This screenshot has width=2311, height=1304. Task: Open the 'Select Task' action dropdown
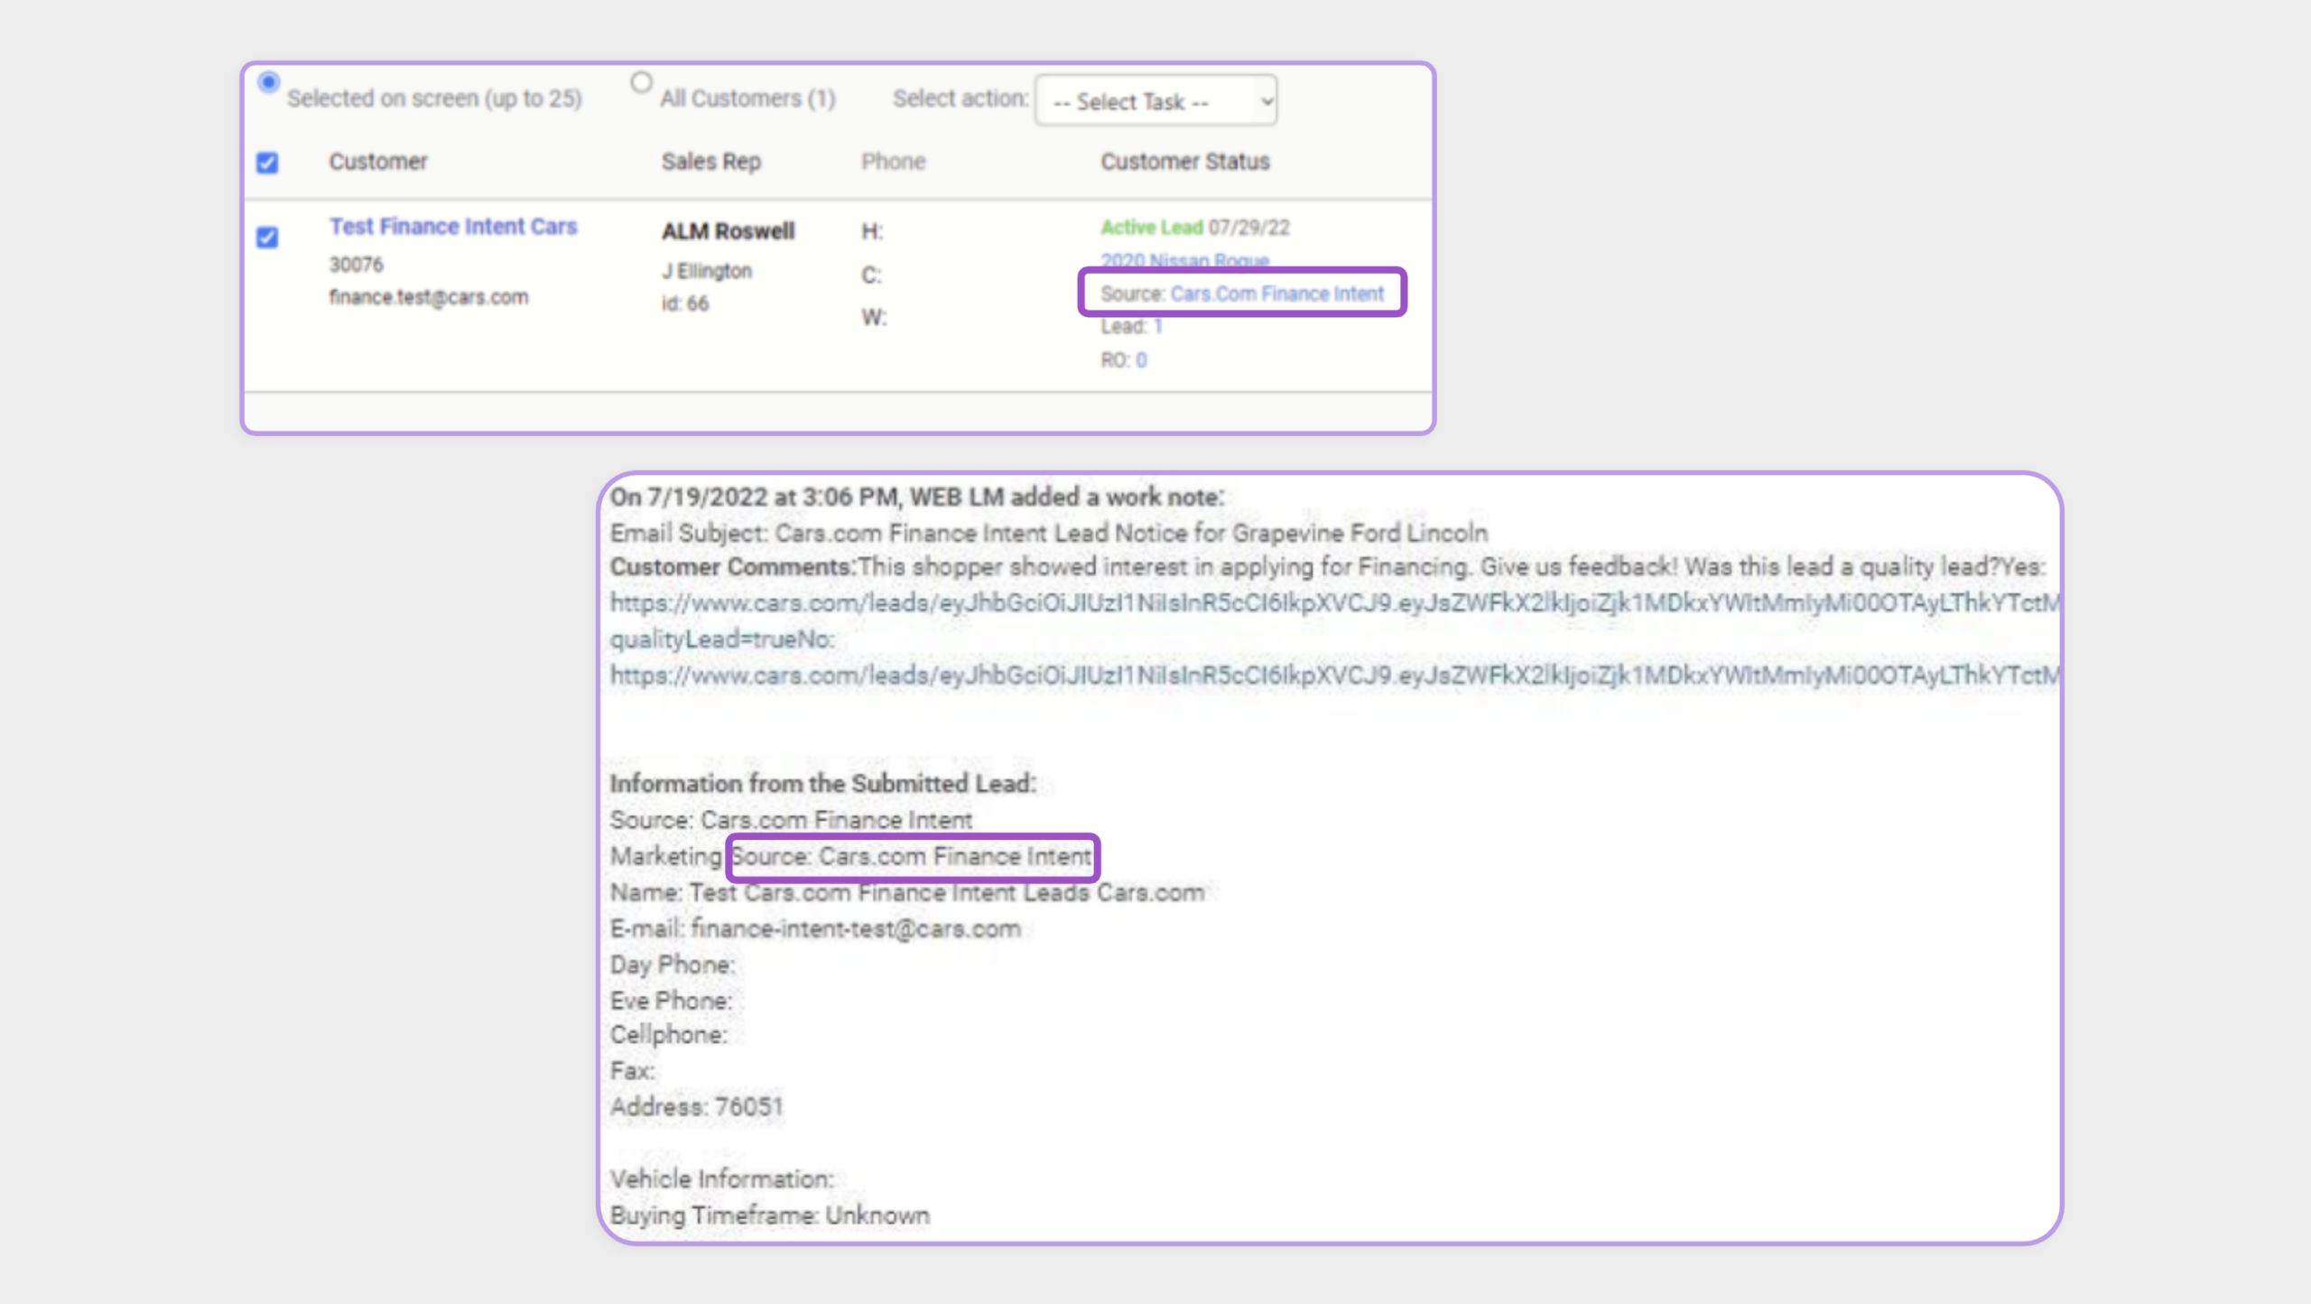point(1155,100)
